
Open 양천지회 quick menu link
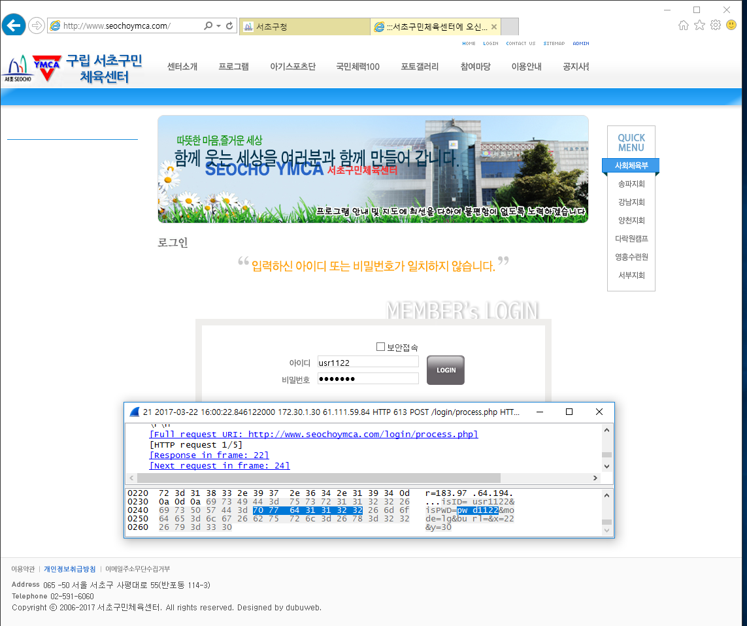631,220
